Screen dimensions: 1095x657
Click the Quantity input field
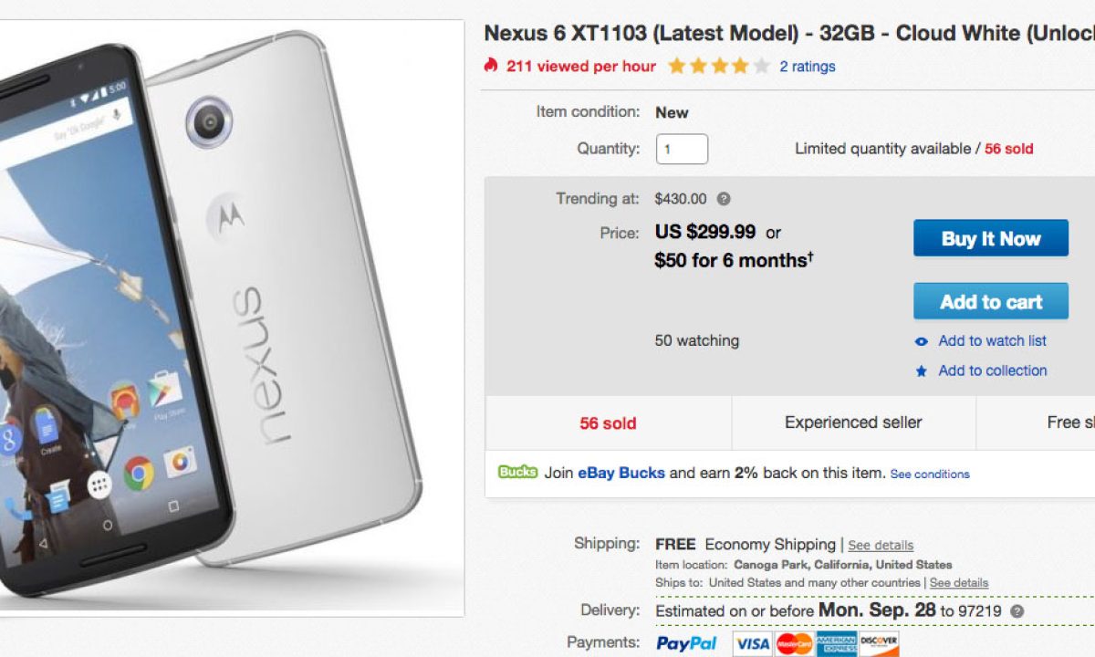click(682, 149)
